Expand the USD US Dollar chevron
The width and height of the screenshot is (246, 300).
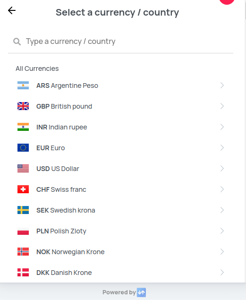coord(222,169)
